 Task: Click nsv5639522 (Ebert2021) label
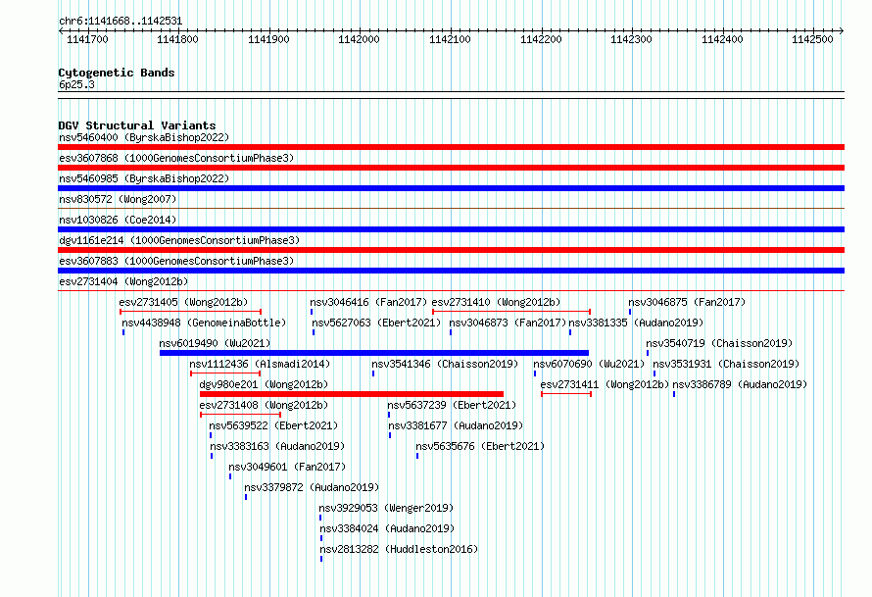[x=273, y=425]
